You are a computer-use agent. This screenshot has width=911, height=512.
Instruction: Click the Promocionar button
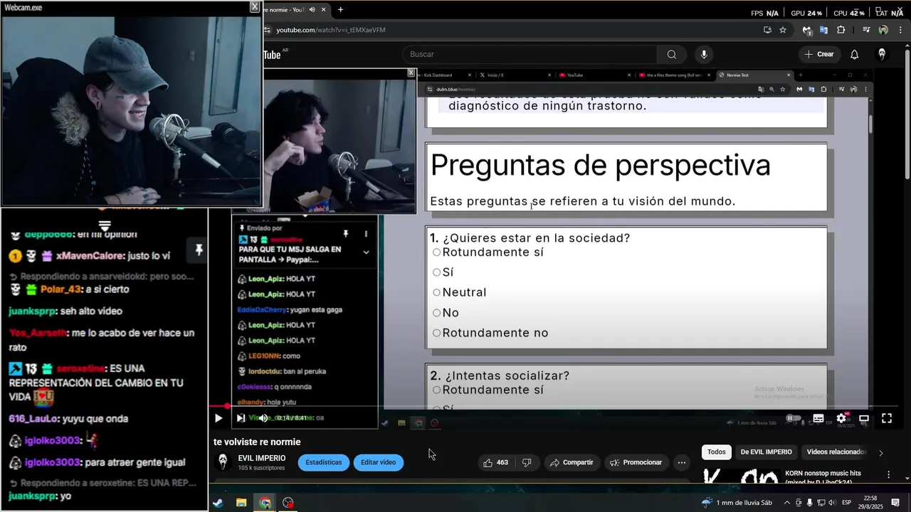tap(636, 462)
